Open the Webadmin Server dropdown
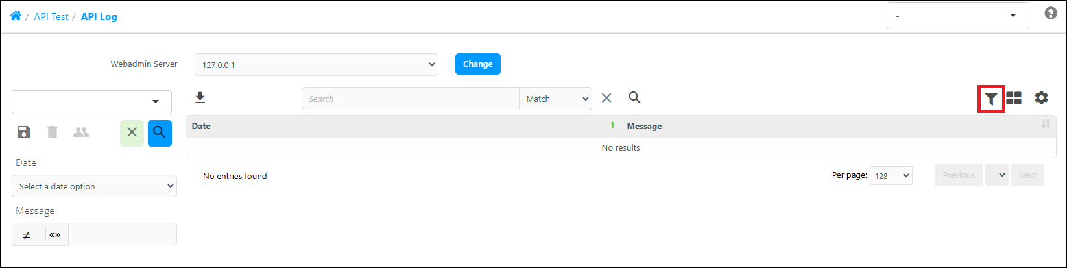The width and height of the screenshot is (1067, 268). click(x=317, y=64)
